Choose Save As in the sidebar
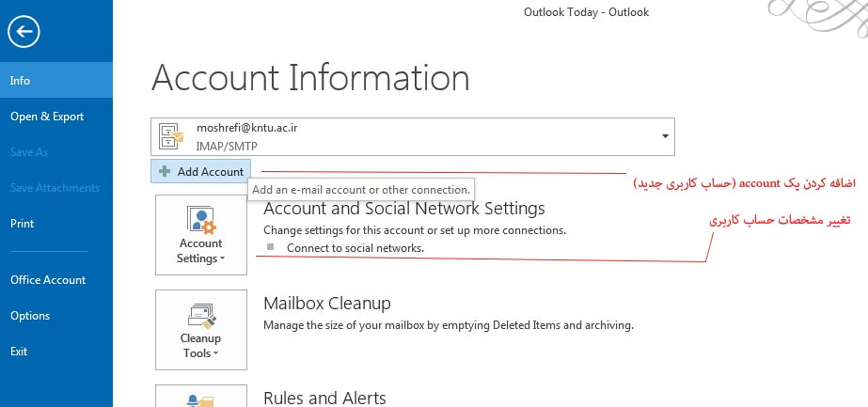Viewport: 868px width, 407px height. [x=29, y=152]
